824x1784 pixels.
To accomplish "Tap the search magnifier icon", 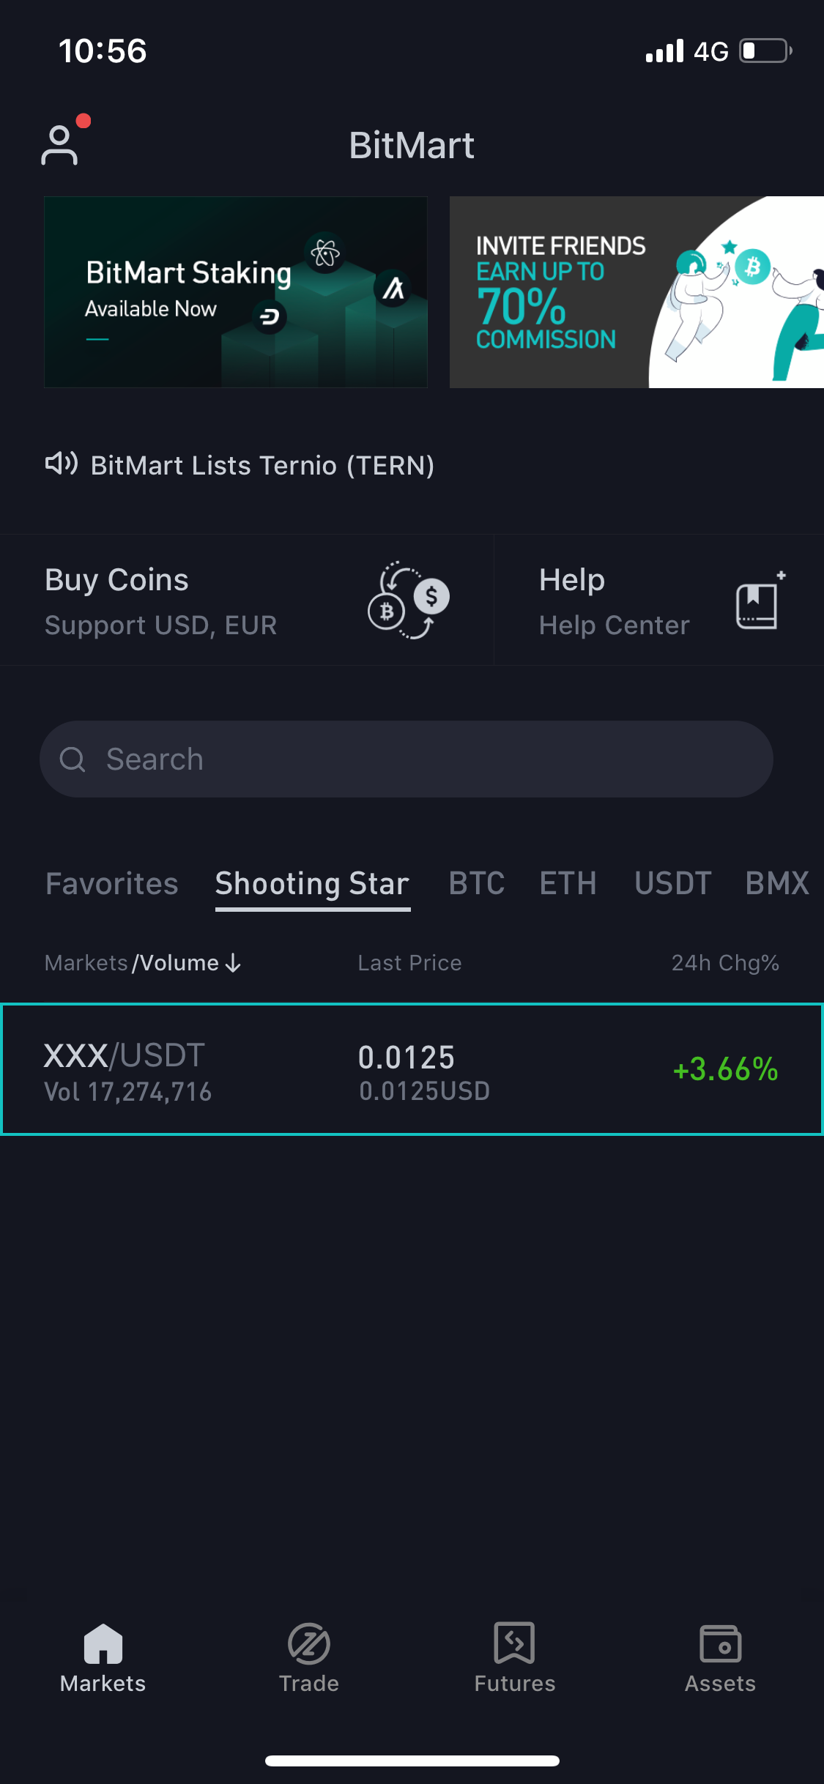I will (x=73, y=759).
